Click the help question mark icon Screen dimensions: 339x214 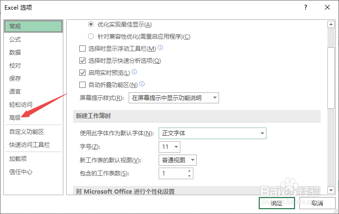(x=306, y=8)
